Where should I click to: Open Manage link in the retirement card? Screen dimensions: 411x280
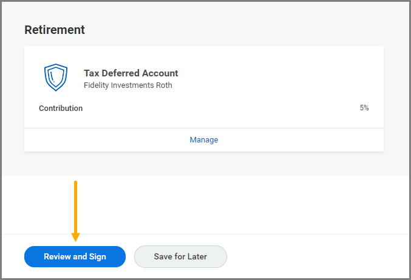tap(203, 140)
